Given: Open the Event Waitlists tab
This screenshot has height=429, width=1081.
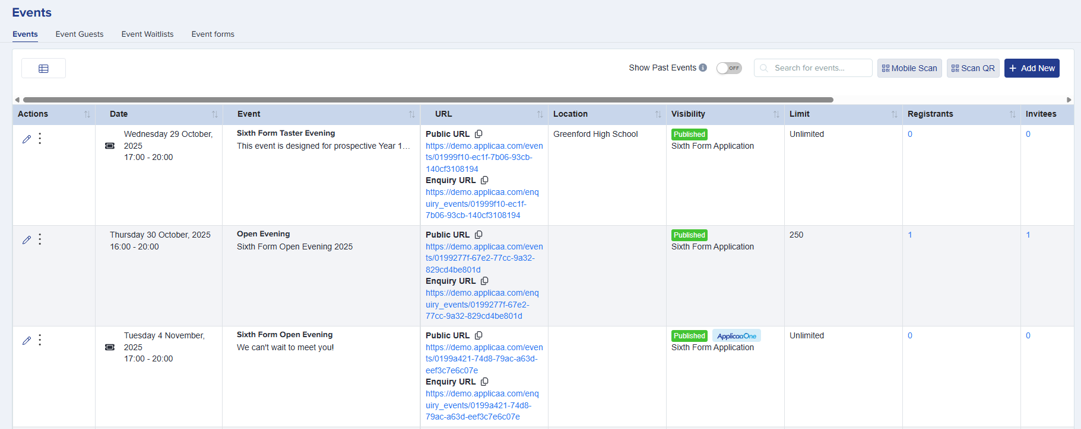Looking at the screenshot, I should [147, 34].
